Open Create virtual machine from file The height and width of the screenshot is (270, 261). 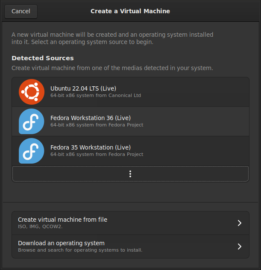(130, 223)
